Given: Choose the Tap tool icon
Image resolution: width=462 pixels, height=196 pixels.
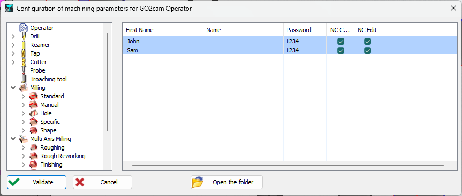Looking at the screenshot, I should pyautogui.click(x=24, y=53).
